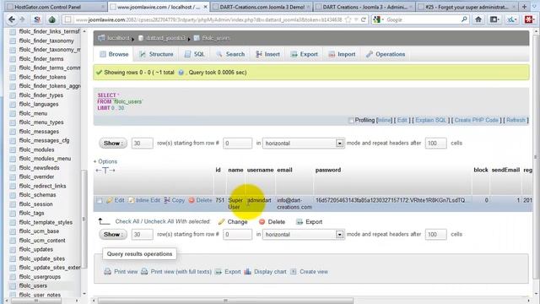
Task: Click Print view (with full texts) link
Action: [181, 272]
